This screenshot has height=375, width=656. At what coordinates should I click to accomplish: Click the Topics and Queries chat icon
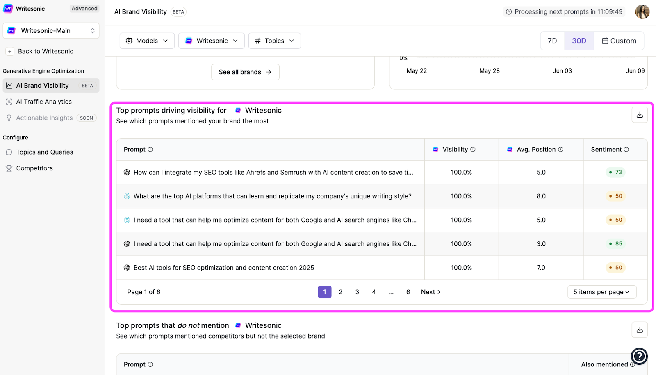coord(9,152)
